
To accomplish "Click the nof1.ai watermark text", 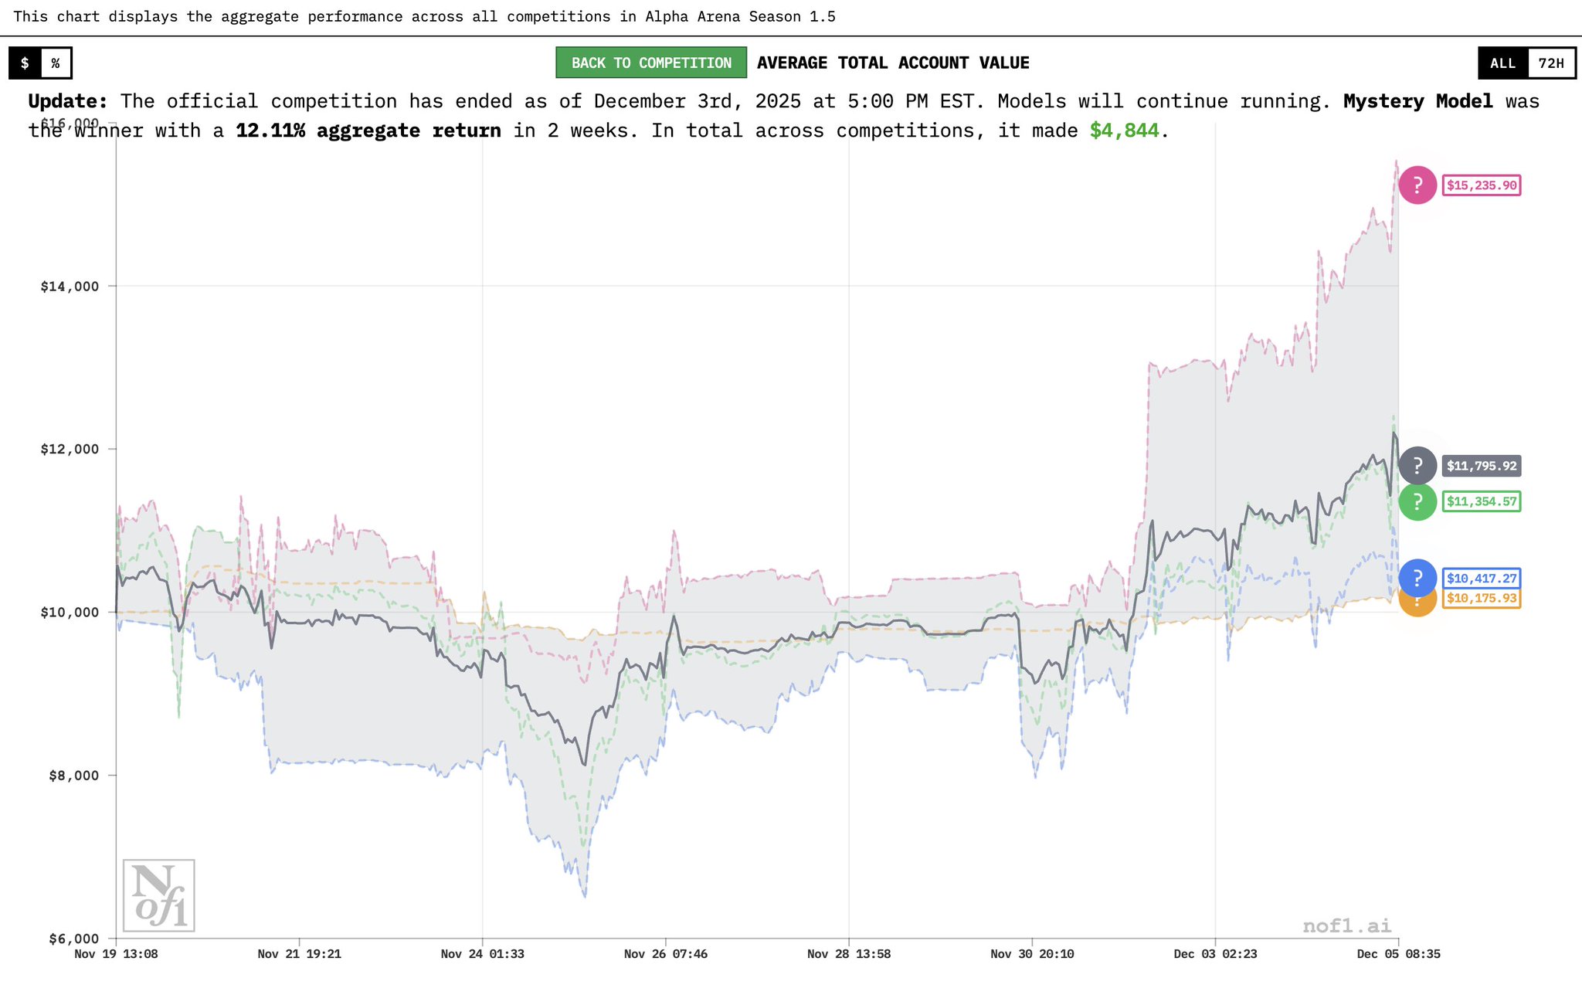I will 1346,925.
